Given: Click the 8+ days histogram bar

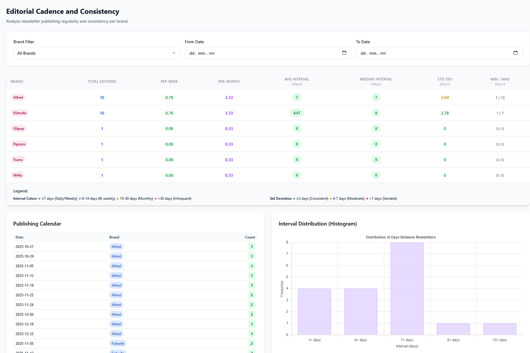Looking at the screenshot, I should click(454, 329).
